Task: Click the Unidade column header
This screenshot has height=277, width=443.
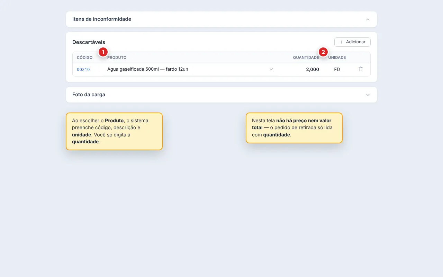Action: point(337,57)
